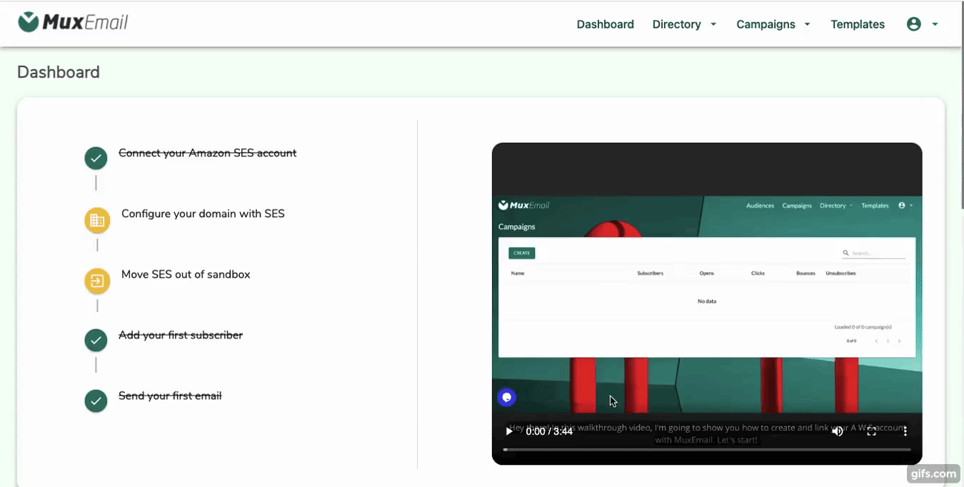Click the yellow sandbox exit icon

pos(97,281)
